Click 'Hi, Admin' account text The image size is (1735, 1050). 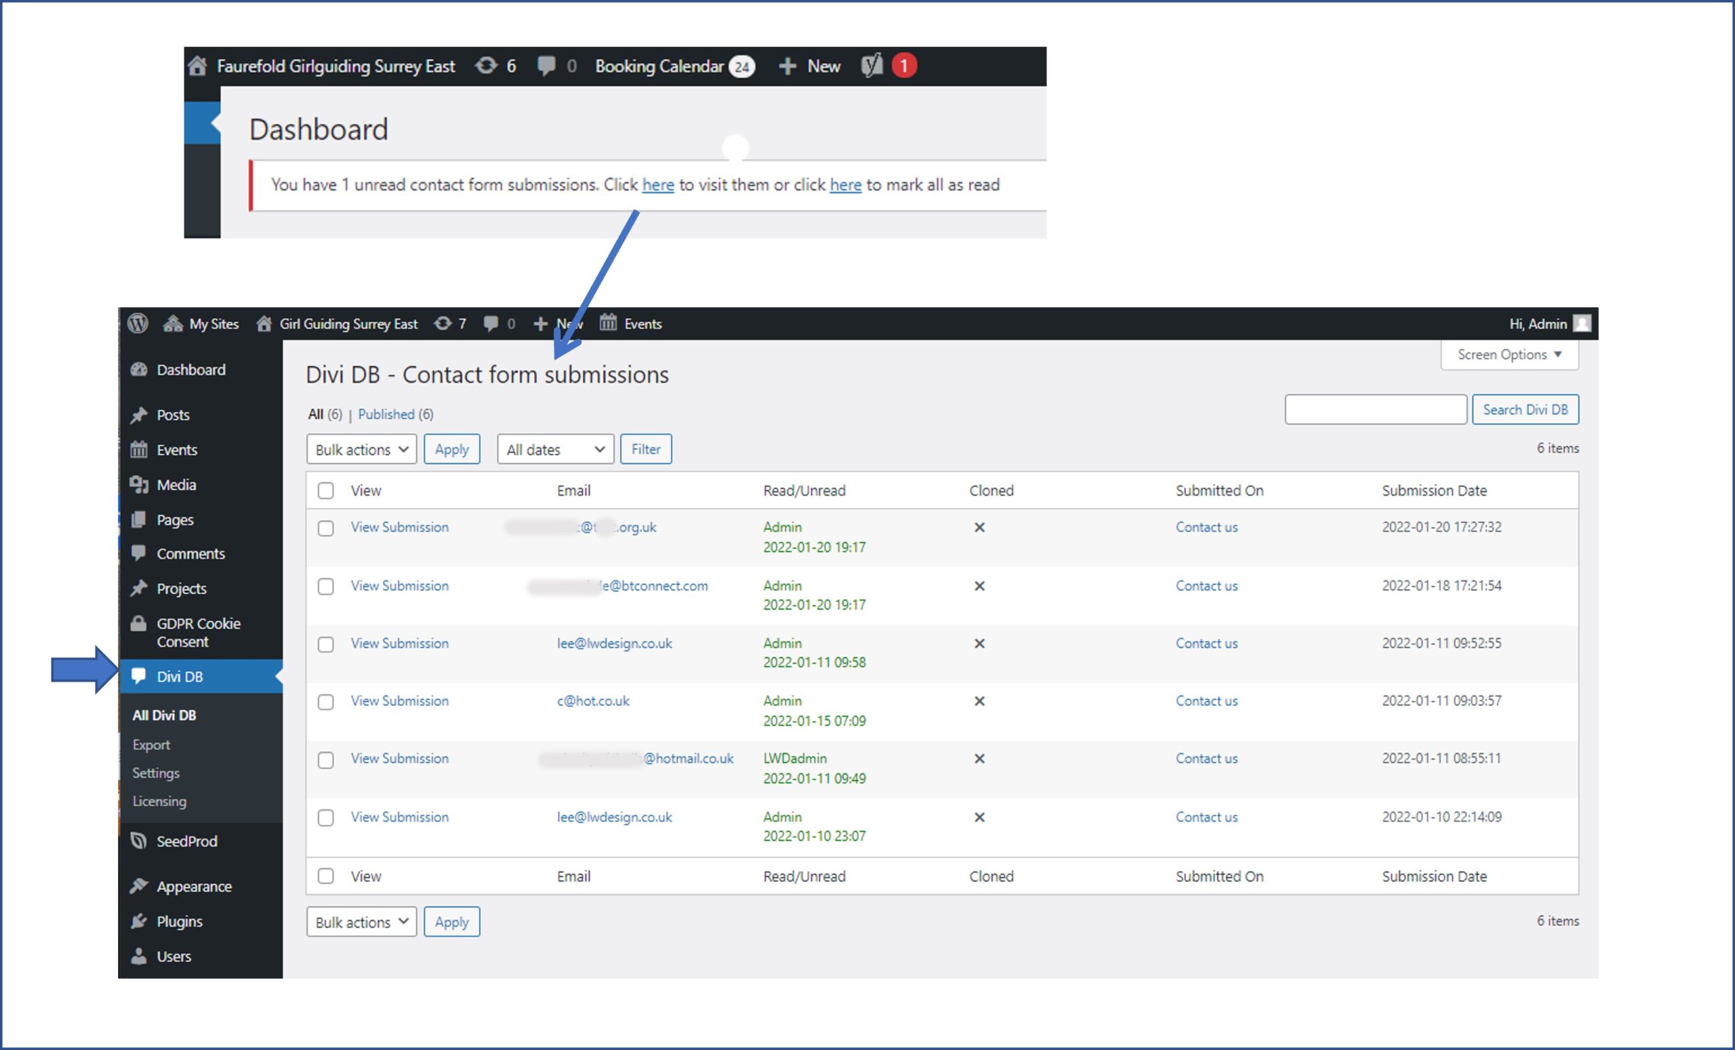1537,323
